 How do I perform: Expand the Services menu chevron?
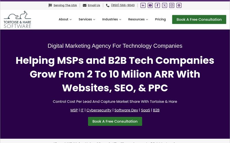pyautogui.click(x=94, y=19)
